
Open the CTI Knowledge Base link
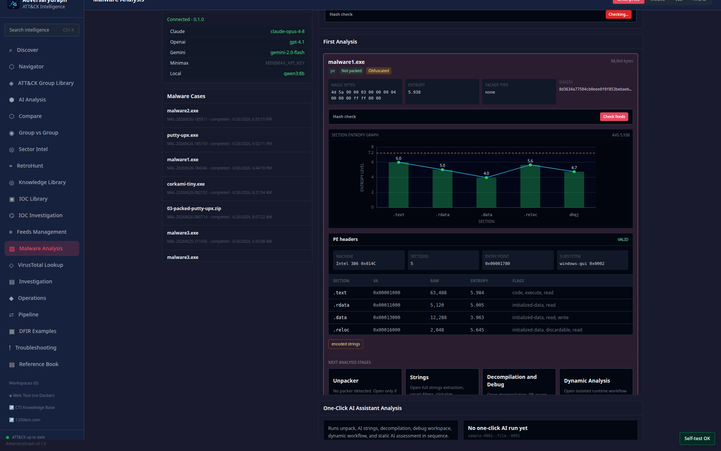pyautogui.click(x=32, y=407)
